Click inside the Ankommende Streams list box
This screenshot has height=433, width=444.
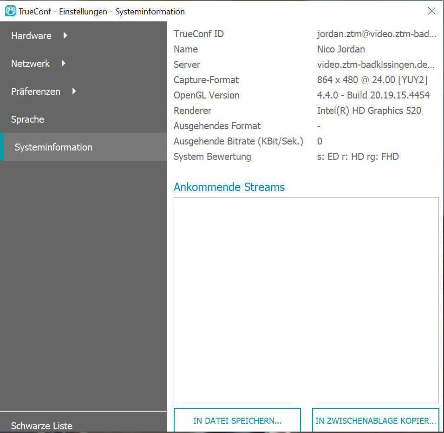(306, 300)
